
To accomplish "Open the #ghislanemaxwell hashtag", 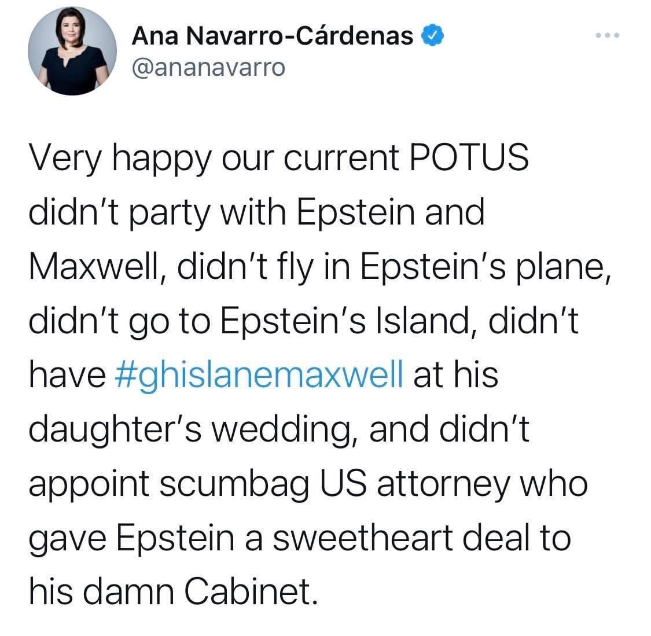I will [x=259, y=375].
